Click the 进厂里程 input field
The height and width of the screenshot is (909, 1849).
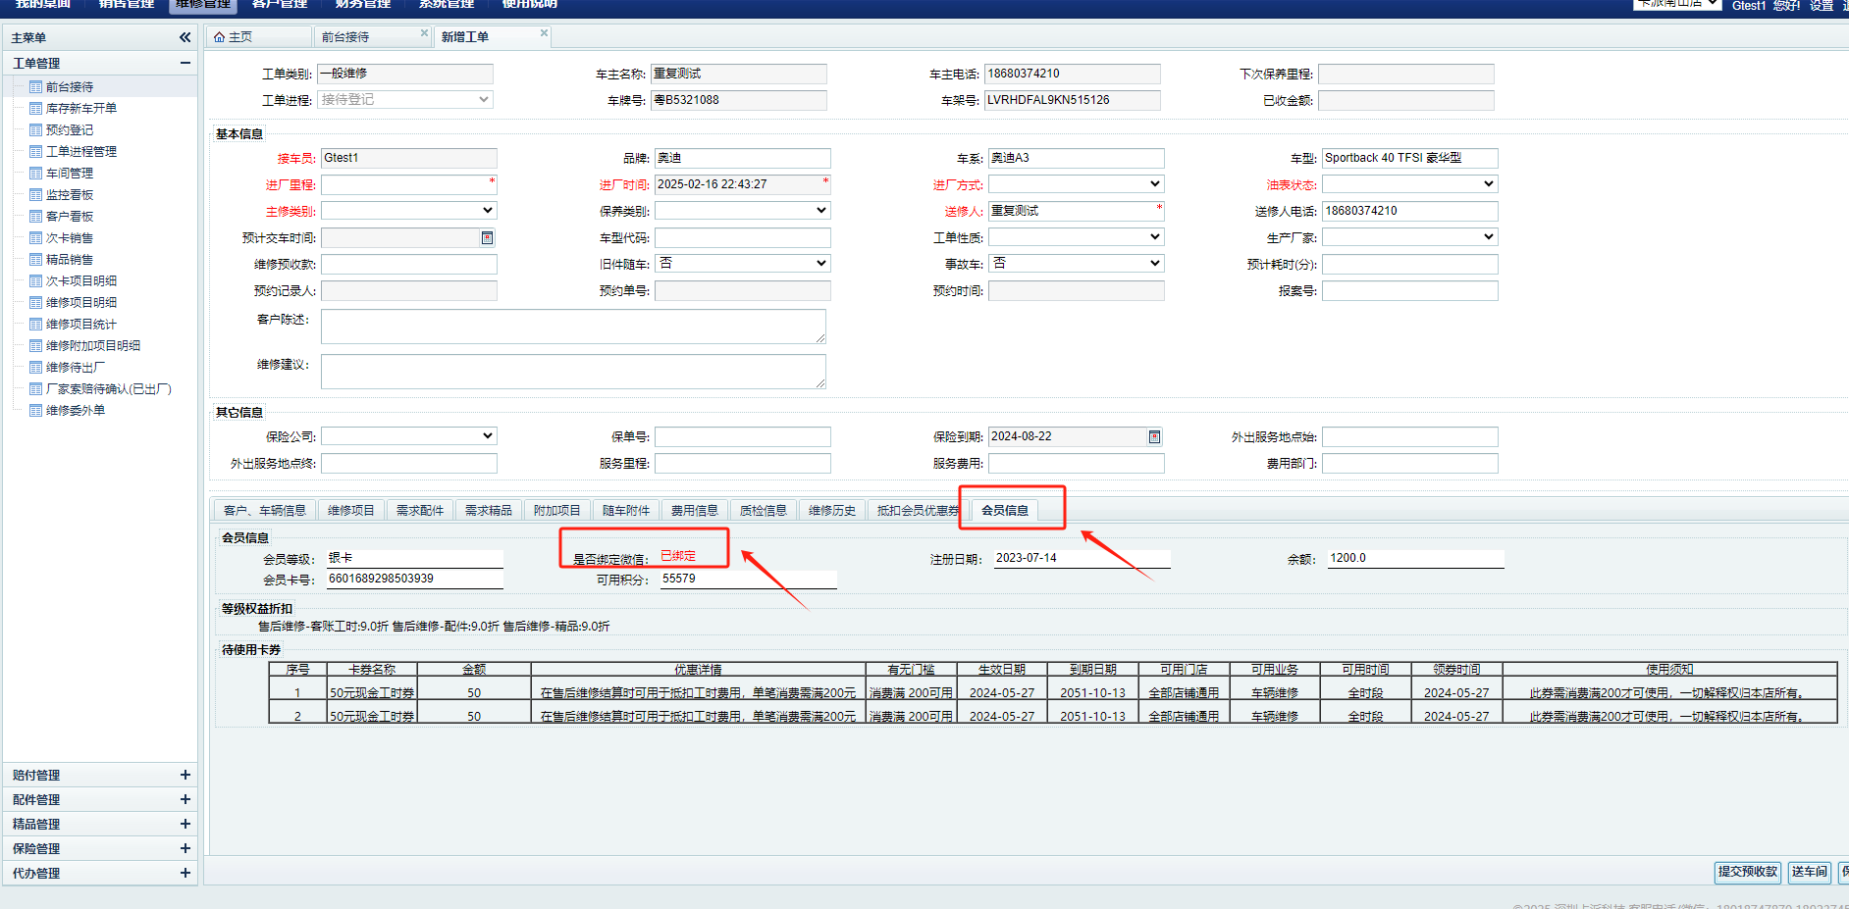click(404, 184)
